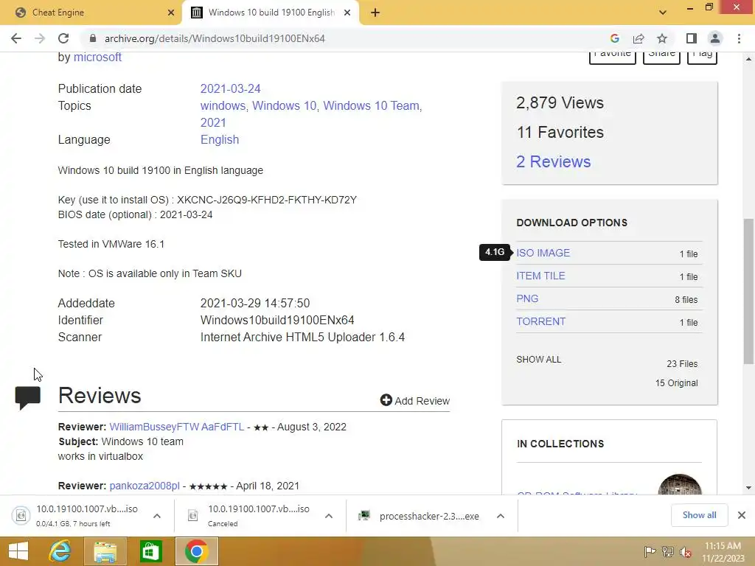Open WilliamBusseyFTW AaFdFTL reviewer profile
The width and height of the screenshot is (755, 566).
[177, 427]
